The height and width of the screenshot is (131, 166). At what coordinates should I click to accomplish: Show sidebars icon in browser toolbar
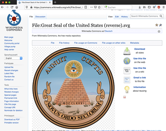click(x=149, y=7)
